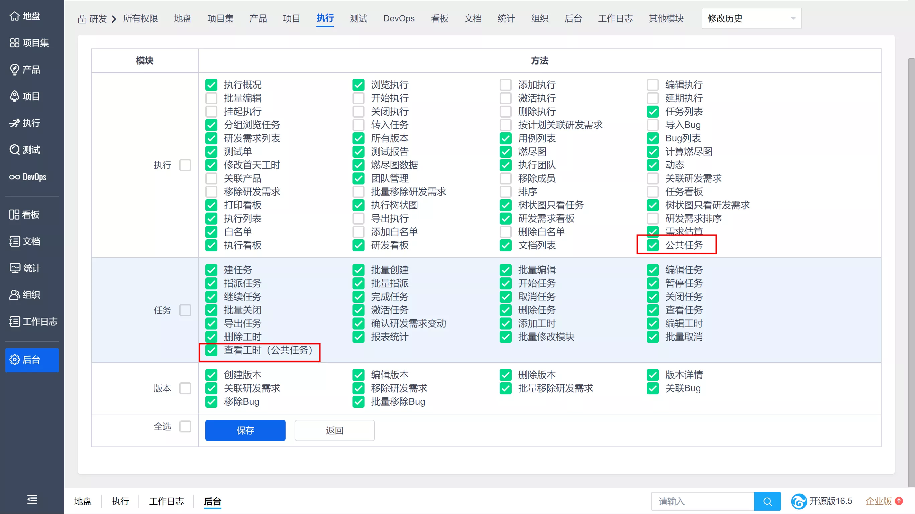Open 项目集 program icon in sidebar
Viewport: 915px width, 514px height.
tap(15, 42)
